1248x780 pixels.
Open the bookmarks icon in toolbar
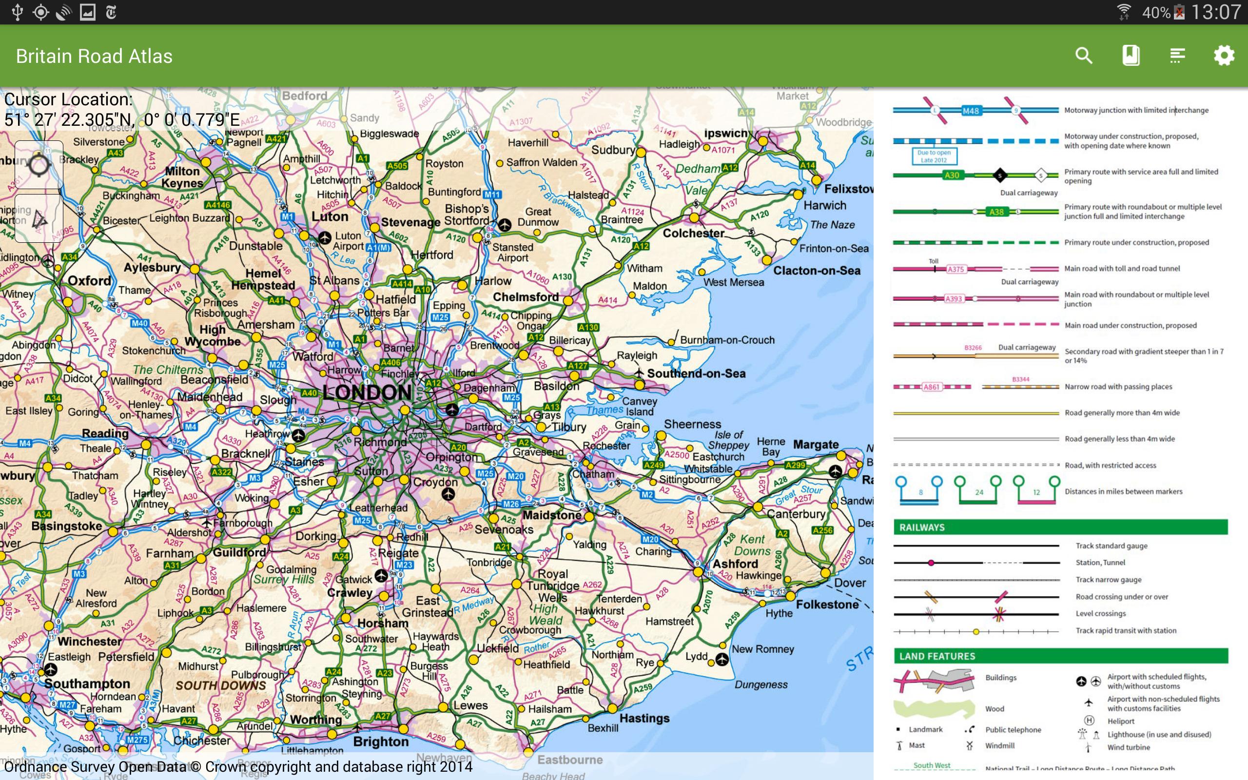[x=1131, y=56]
